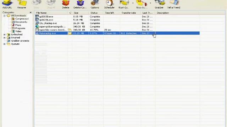
Task: Click the 10.79% status cell
Action: [94, 30]
